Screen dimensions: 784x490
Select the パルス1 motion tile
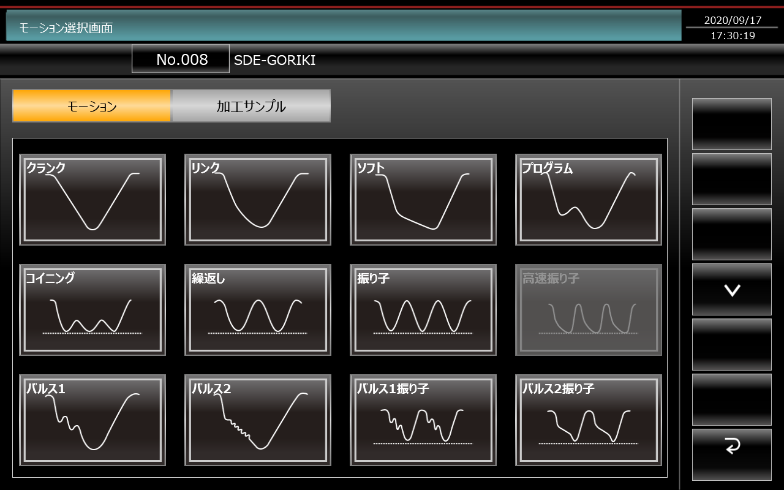pos(92,420)
